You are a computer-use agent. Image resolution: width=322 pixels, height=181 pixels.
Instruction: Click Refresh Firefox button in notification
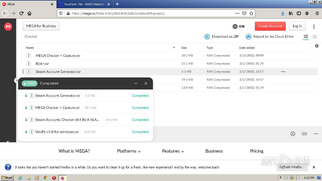click(292, 167)
